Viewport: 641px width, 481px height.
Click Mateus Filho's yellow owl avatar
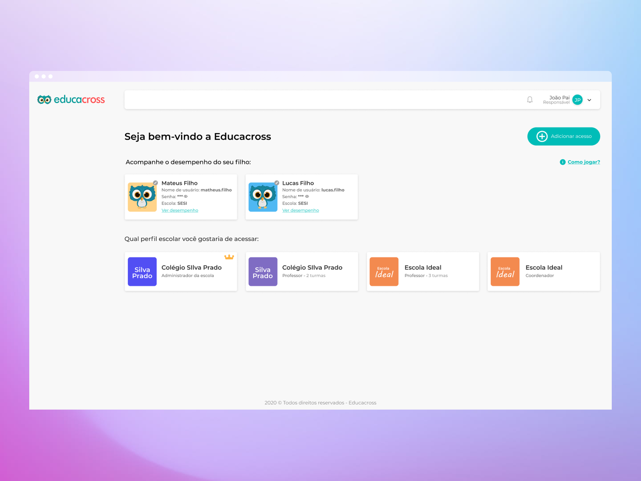coord(142,197)
